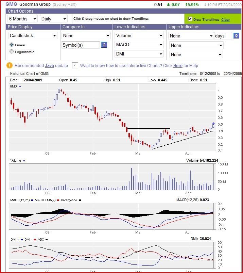The width and height of the screenshot is (243, 273).
Task: Click the ADX black legend swatch
Action: 47,240
